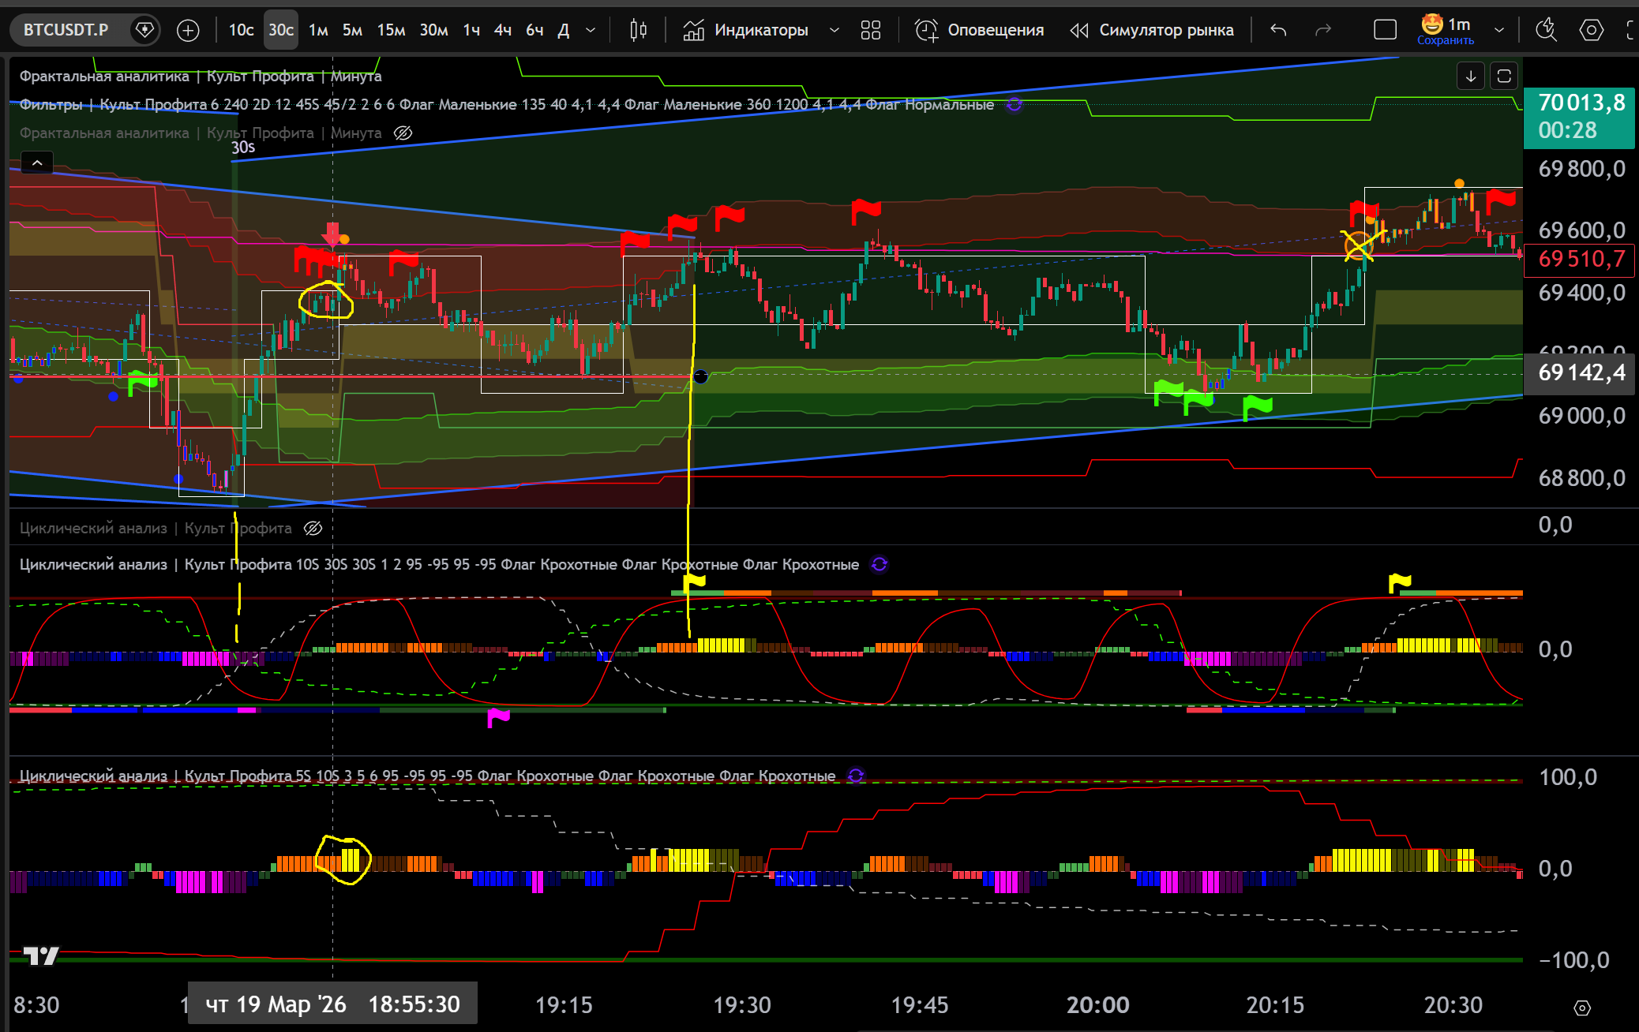Switch to the 1ч timeframe
The image size is (1639, 1032).
point(471,30)
